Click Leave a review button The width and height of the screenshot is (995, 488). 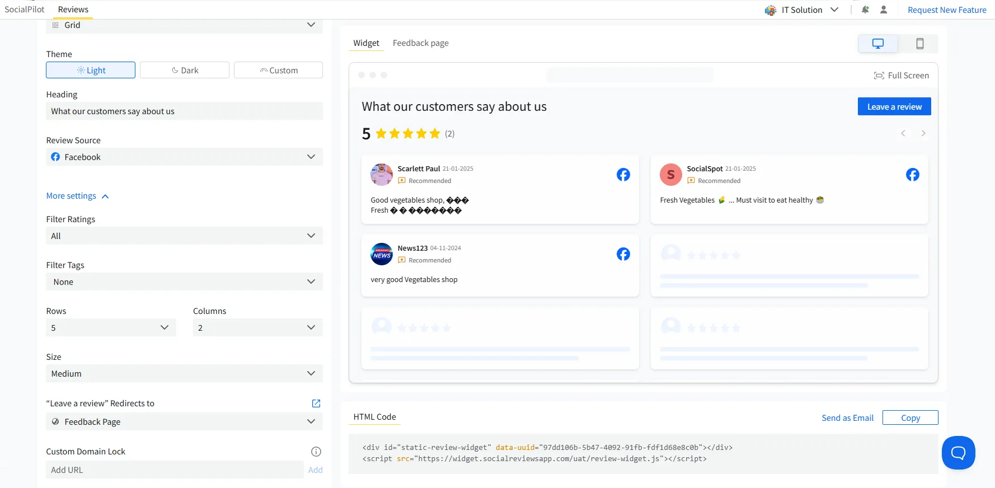(x=894, y=106)
